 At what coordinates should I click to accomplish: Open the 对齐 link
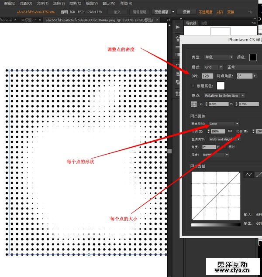220,12
